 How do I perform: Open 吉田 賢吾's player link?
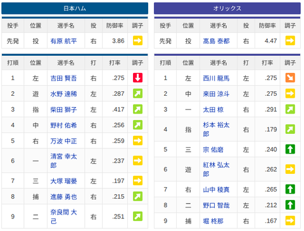pos(63,78)
